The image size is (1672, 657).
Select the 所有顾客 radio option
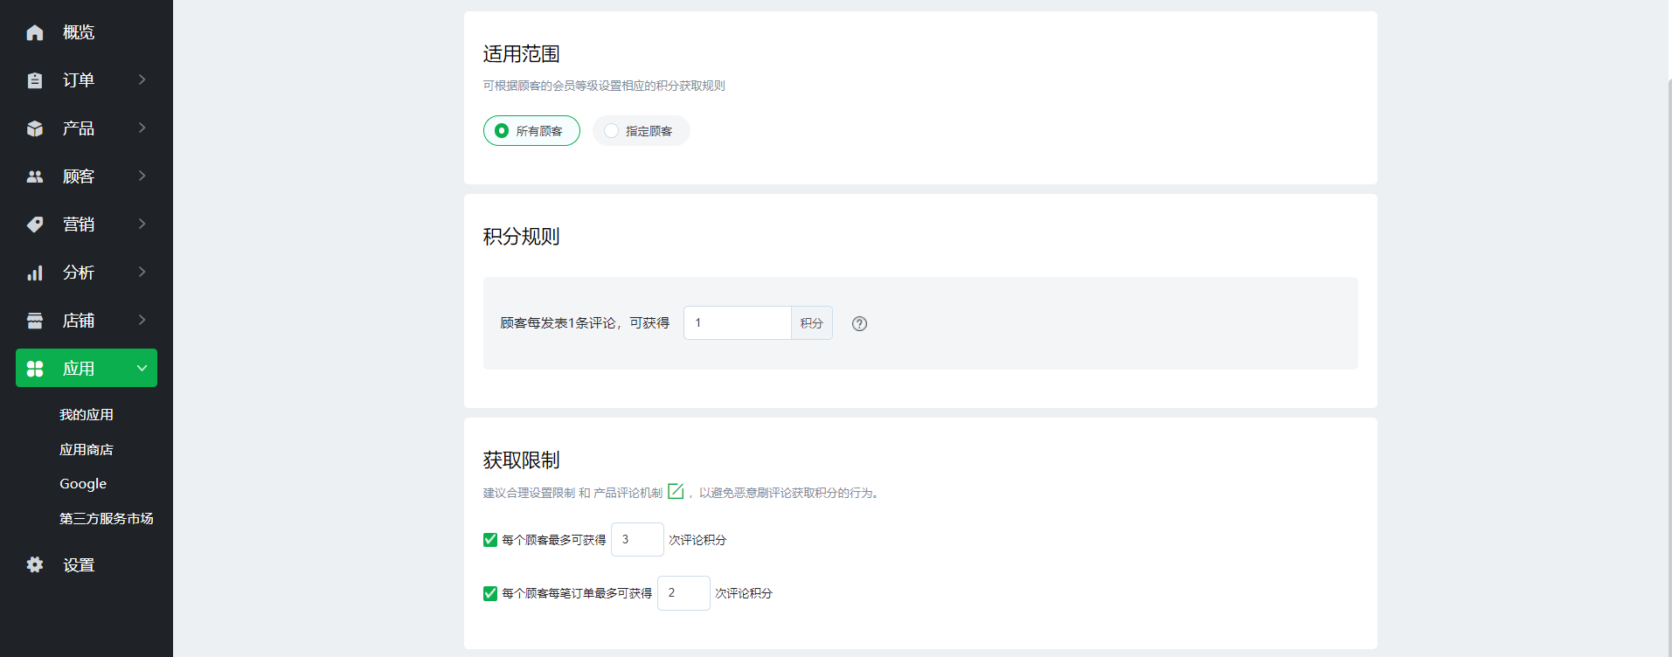pyautogui.click(x=531, y=131)
